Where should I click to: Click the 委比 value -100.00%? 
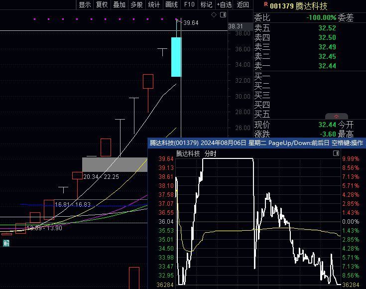(x=321, y=17)
